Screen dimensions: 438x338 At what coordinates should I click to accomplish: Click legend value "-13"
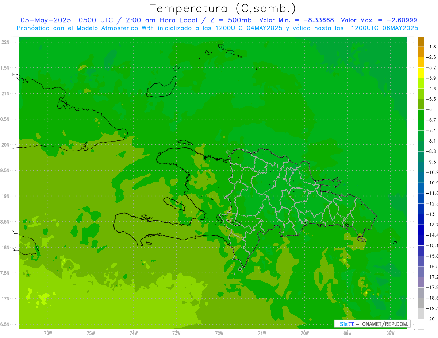(430, 214)
